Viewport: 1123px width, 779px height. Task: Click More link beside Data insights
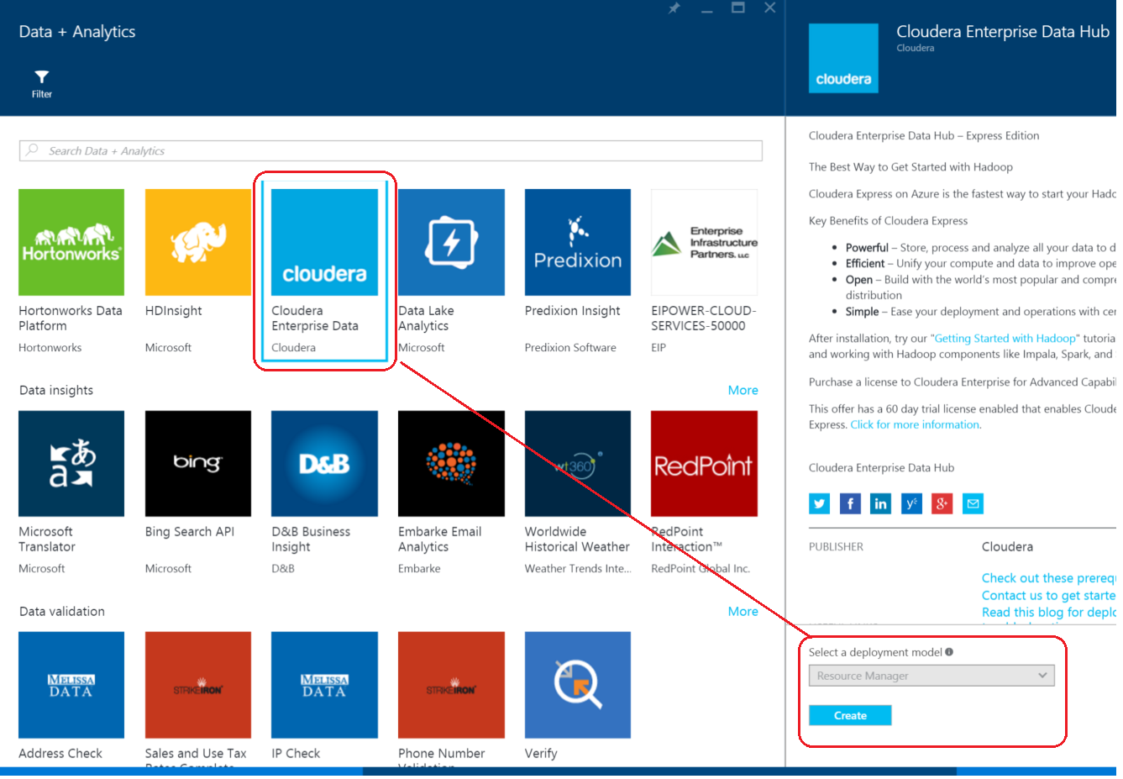point(743,390)
